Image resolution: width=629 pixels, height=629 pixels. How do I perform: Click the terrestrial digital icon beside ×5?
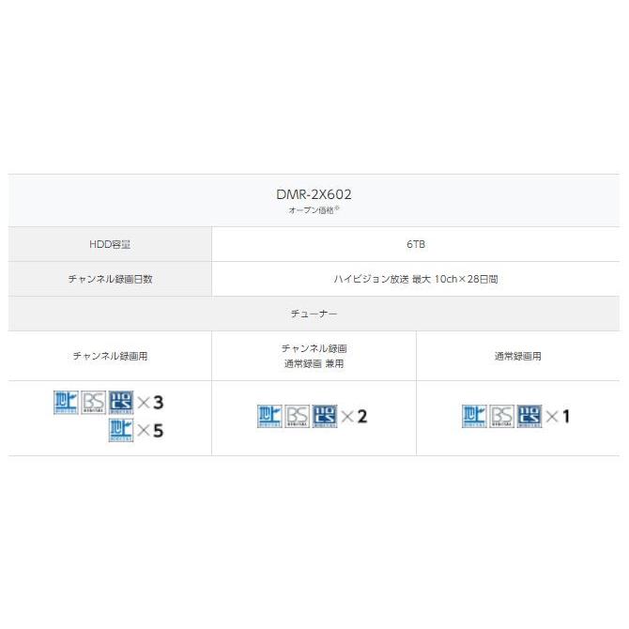(x=121, y=430)
